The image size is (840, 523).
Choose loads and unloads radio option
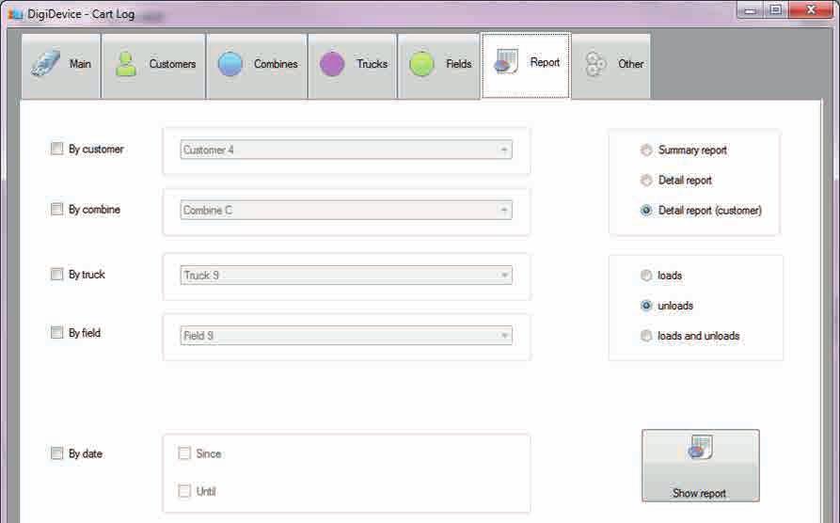pos(646,336)
